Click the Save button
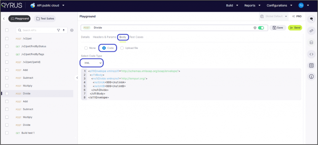The width and height of the screenshot is (318, 145). click(278, 28)
